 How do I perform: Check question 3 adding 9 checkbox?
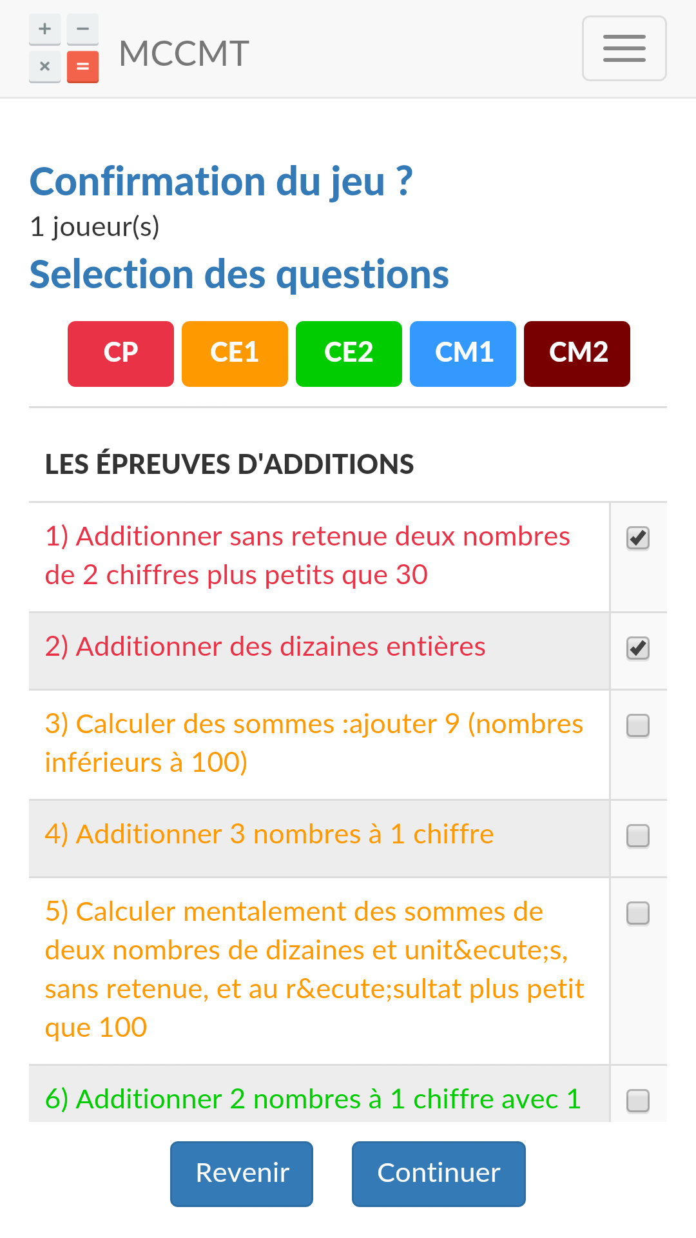[x=638, y=726]
